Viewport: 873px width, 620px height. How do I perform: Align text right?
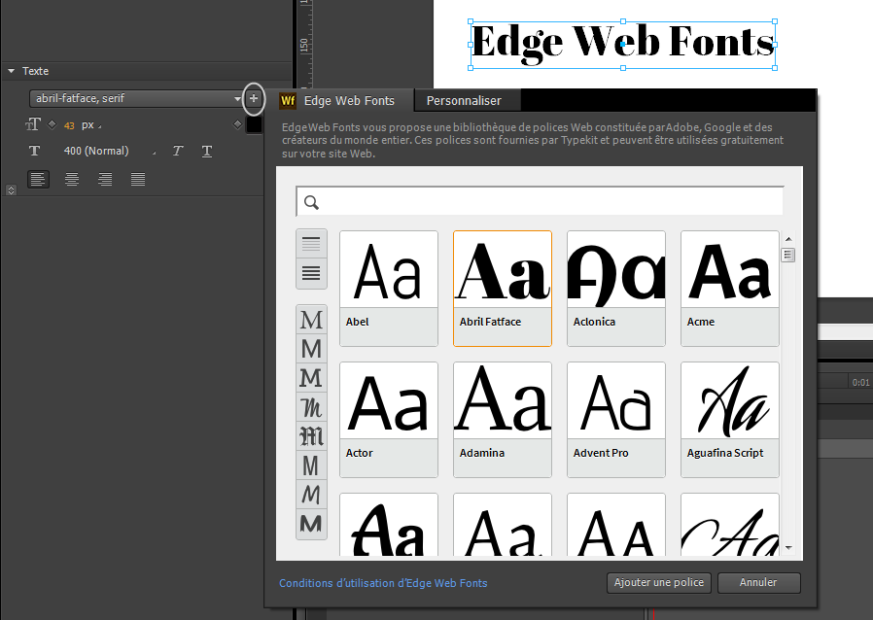coord(105,179)
